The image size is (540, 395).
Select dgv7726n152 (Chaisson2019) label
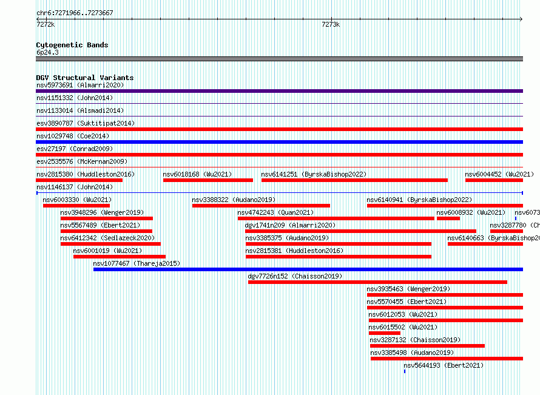coord(295,276)
